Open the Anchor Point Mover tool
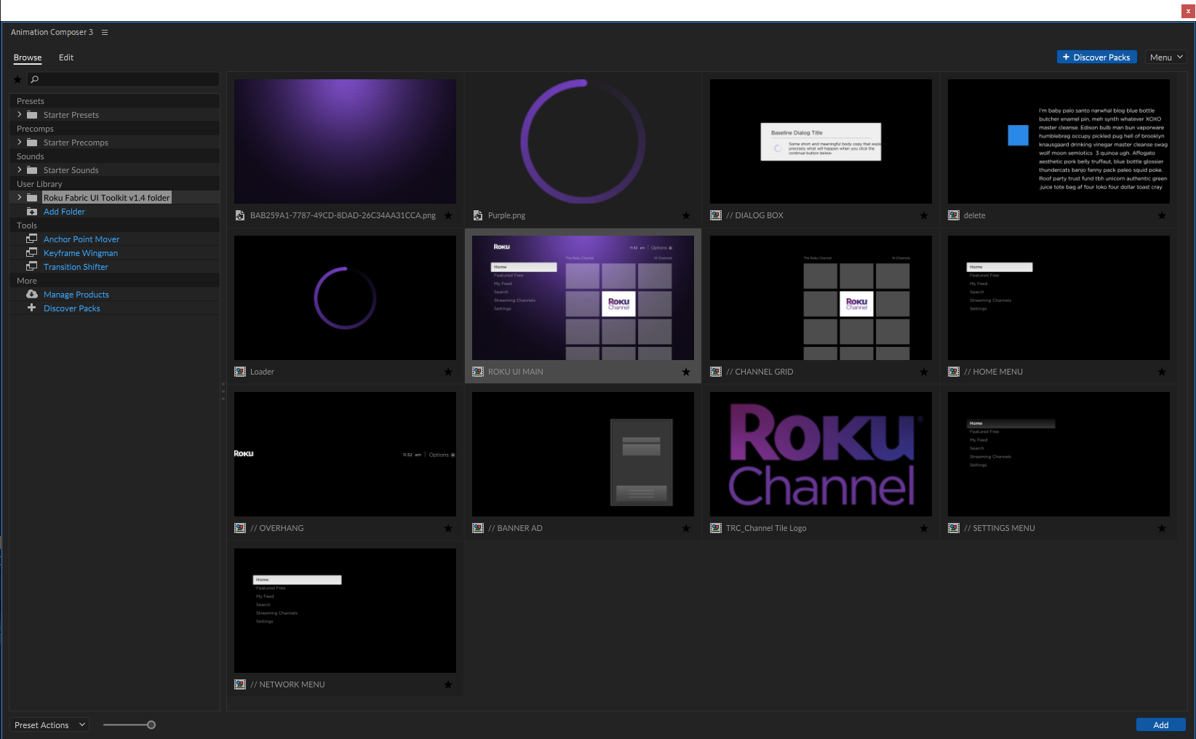The height and width of the screenshot is (739, 1196). pos(81,239)
